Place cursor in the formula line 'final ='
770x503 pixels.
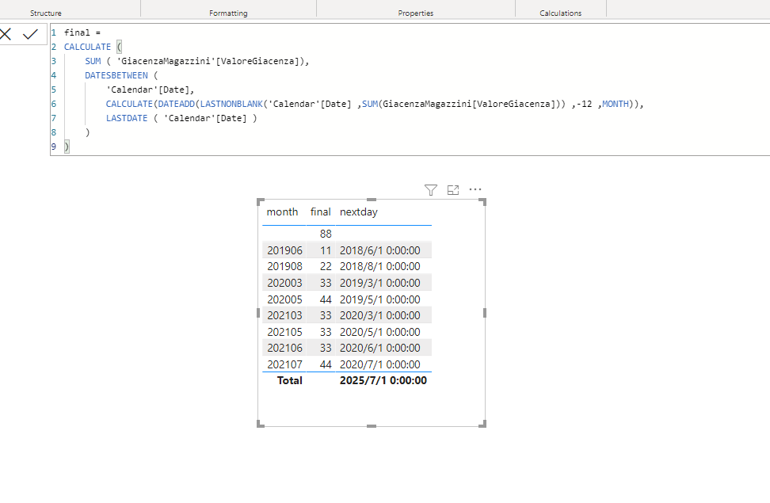pos(82,32)
